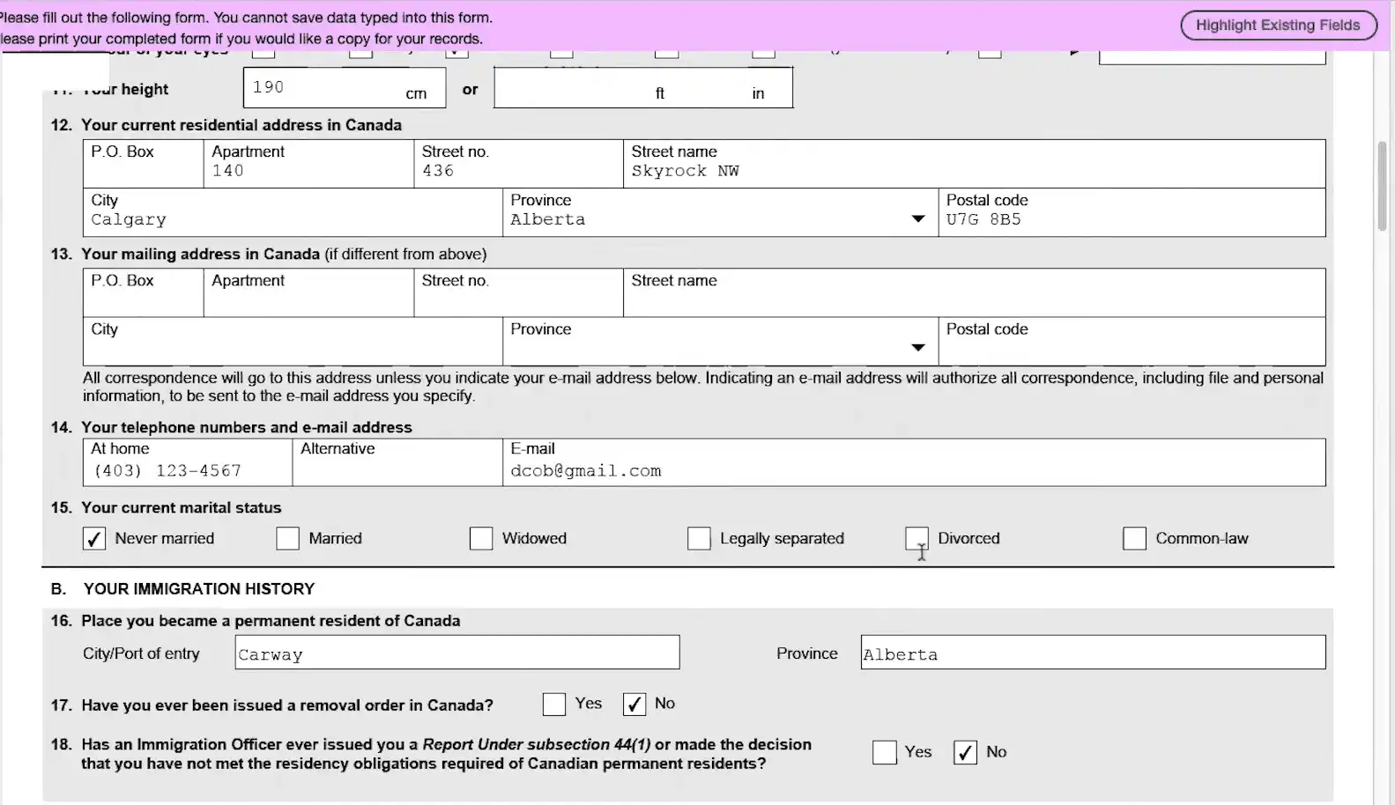
Task: Focus the Alternative telephone number field
Action: 397,471
